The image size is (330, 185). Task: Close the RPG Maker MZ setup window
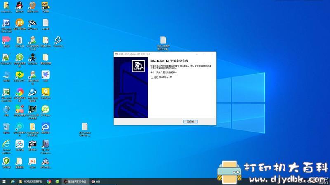212,54
